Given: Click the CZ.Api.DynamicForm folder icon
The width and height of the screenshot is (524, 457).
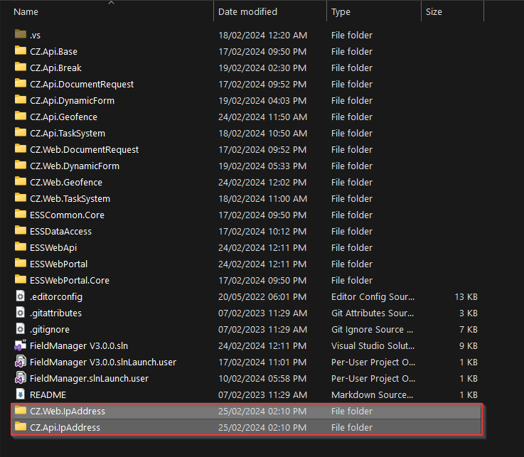Looking at the screenshot, I should click(21, 100).
